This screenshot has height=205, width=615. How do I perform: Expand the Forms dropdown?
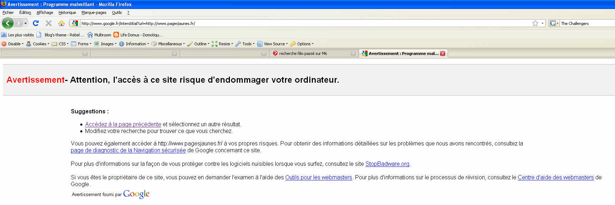[x=90, y=44]
